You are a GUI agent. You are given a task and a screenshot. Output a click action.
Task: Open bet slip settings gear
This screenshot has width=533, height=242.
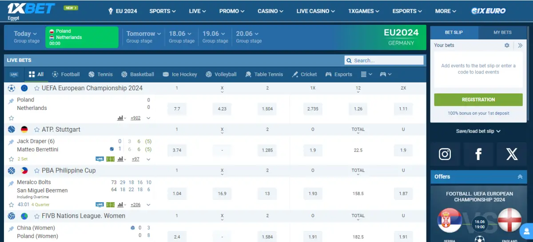click(x=507, y=45)
